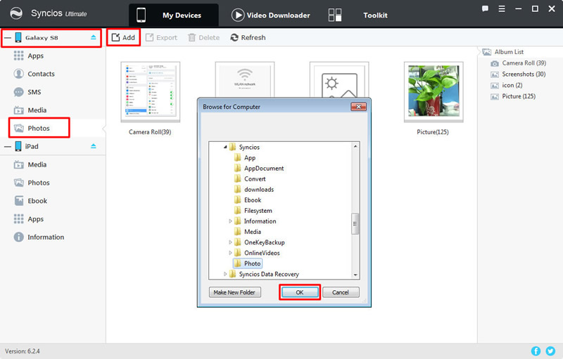Collapse the Syncios folder in tree
Viewport: 563px width, 359px height.
(x=225, y=147)
